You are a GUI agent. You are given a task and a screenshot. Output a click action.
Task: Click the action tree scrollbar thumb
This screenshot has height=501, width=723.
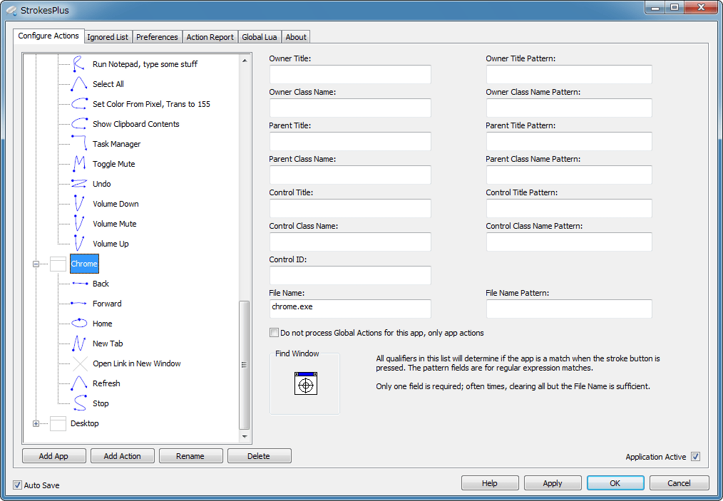(x=245, y=365)
